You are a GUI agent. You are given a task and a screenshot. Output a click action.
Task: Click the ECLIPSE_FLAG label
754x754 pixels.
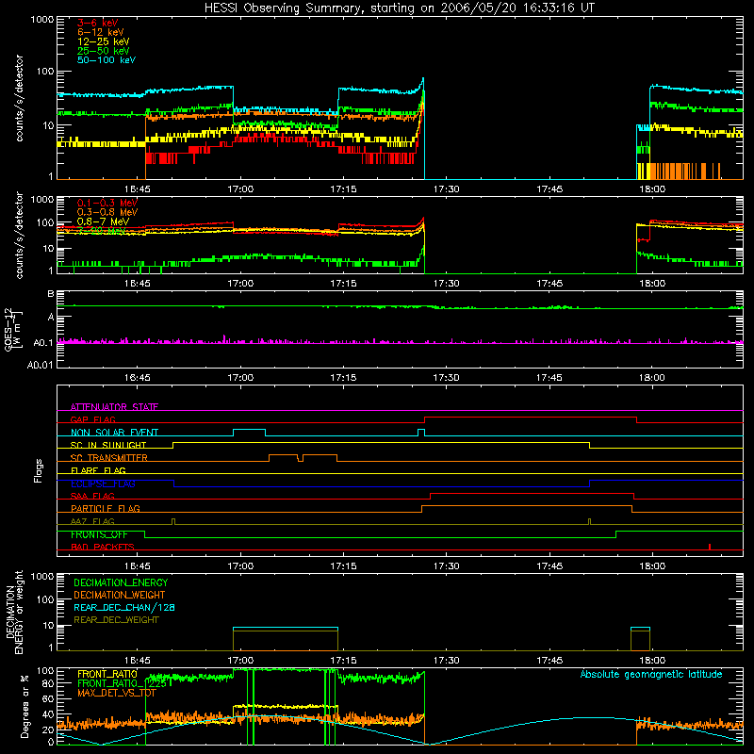tap(103, 484)
